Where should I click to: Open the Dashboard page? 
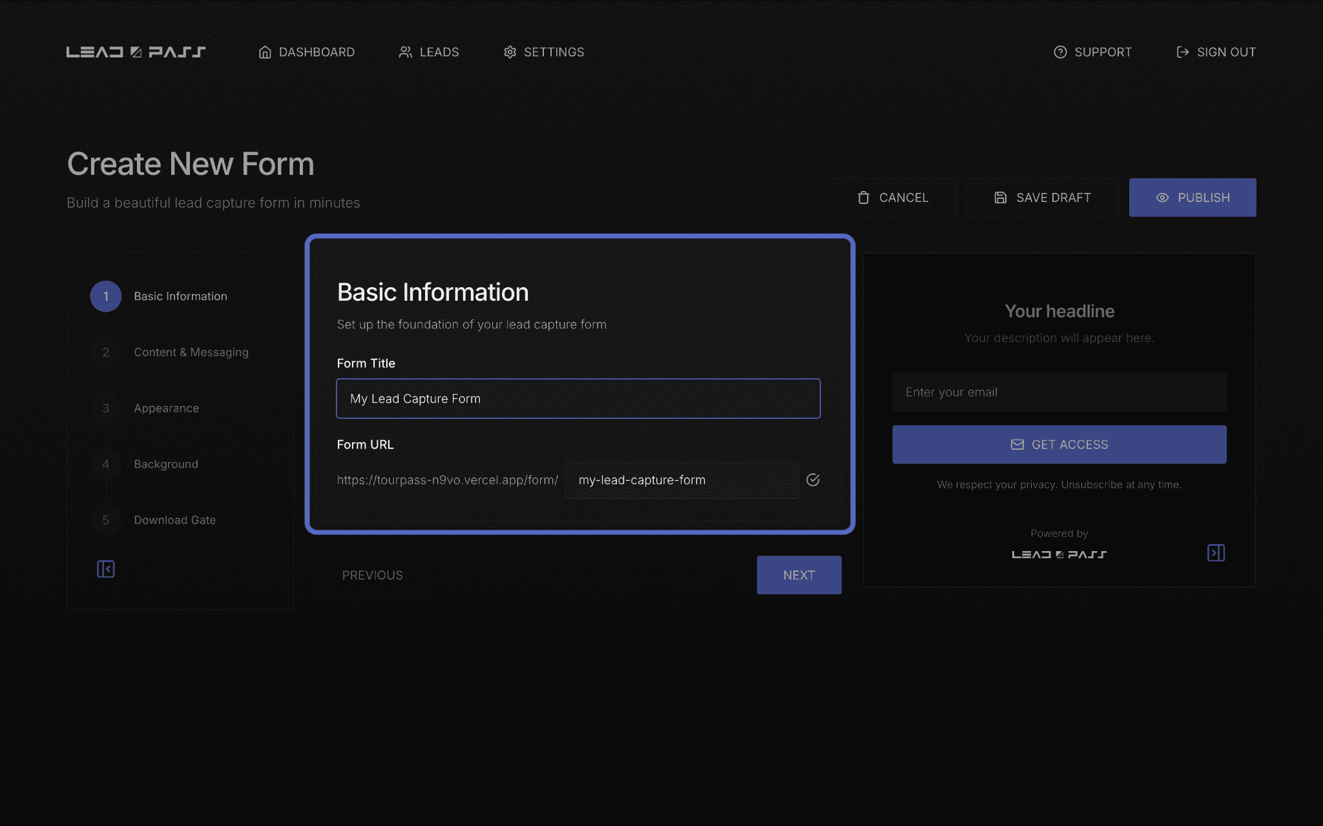click(x=306, y=52)
